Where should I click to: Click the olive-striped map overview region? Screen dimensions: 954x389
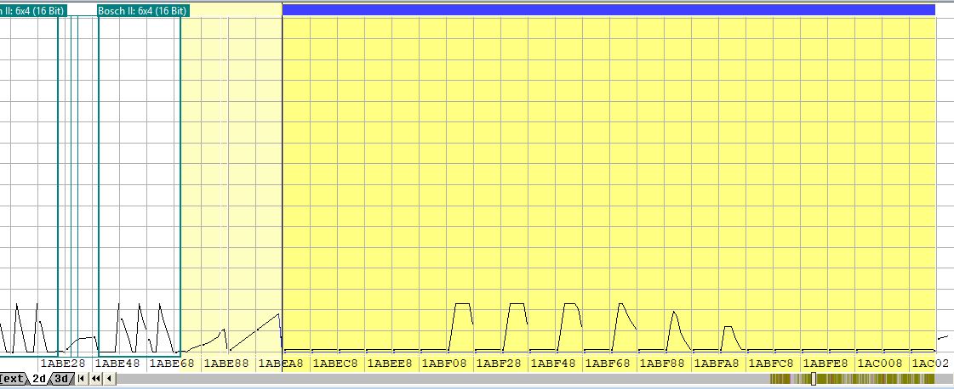pos(877,379)
